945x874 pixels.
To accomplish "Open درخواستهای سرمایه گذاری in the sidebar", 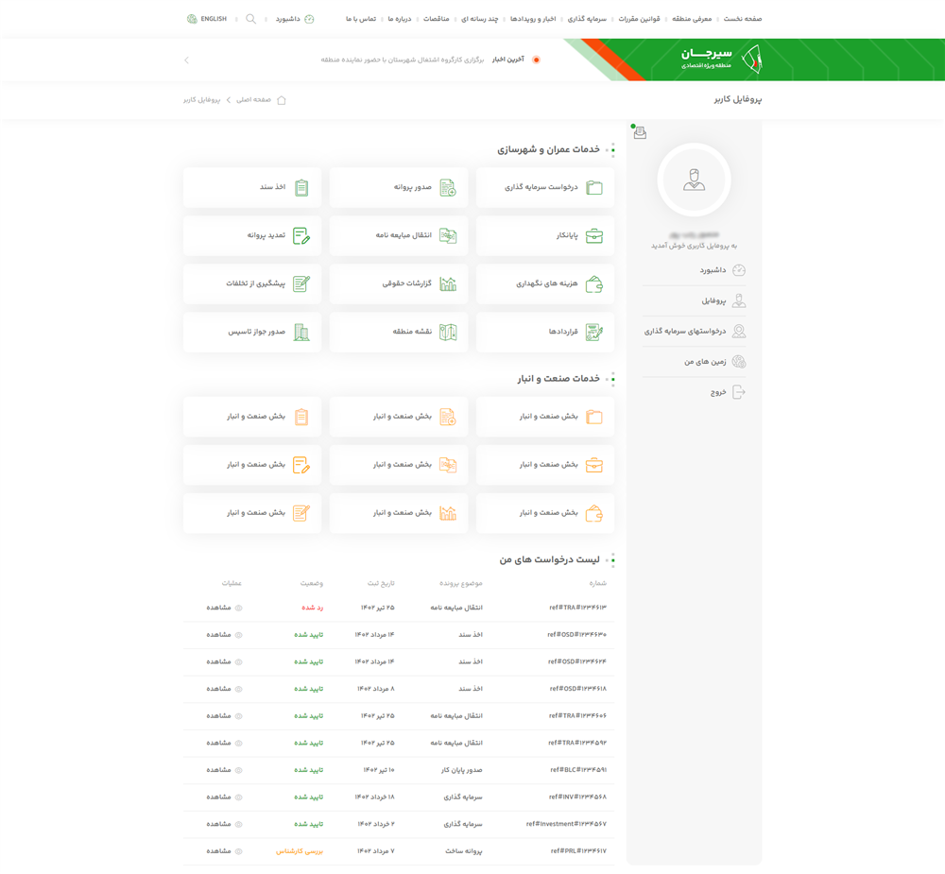I will click(x=694, y=331).
